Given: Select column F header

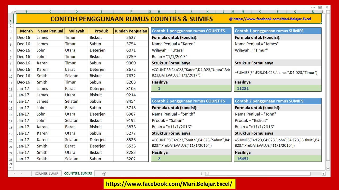Looking at the screenshot, I should 131,12.
